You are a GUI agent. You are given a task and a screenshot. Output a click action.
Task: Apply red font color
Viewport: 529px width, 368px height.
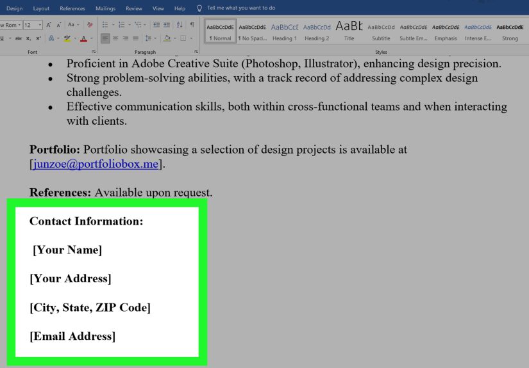pos(83,38)
